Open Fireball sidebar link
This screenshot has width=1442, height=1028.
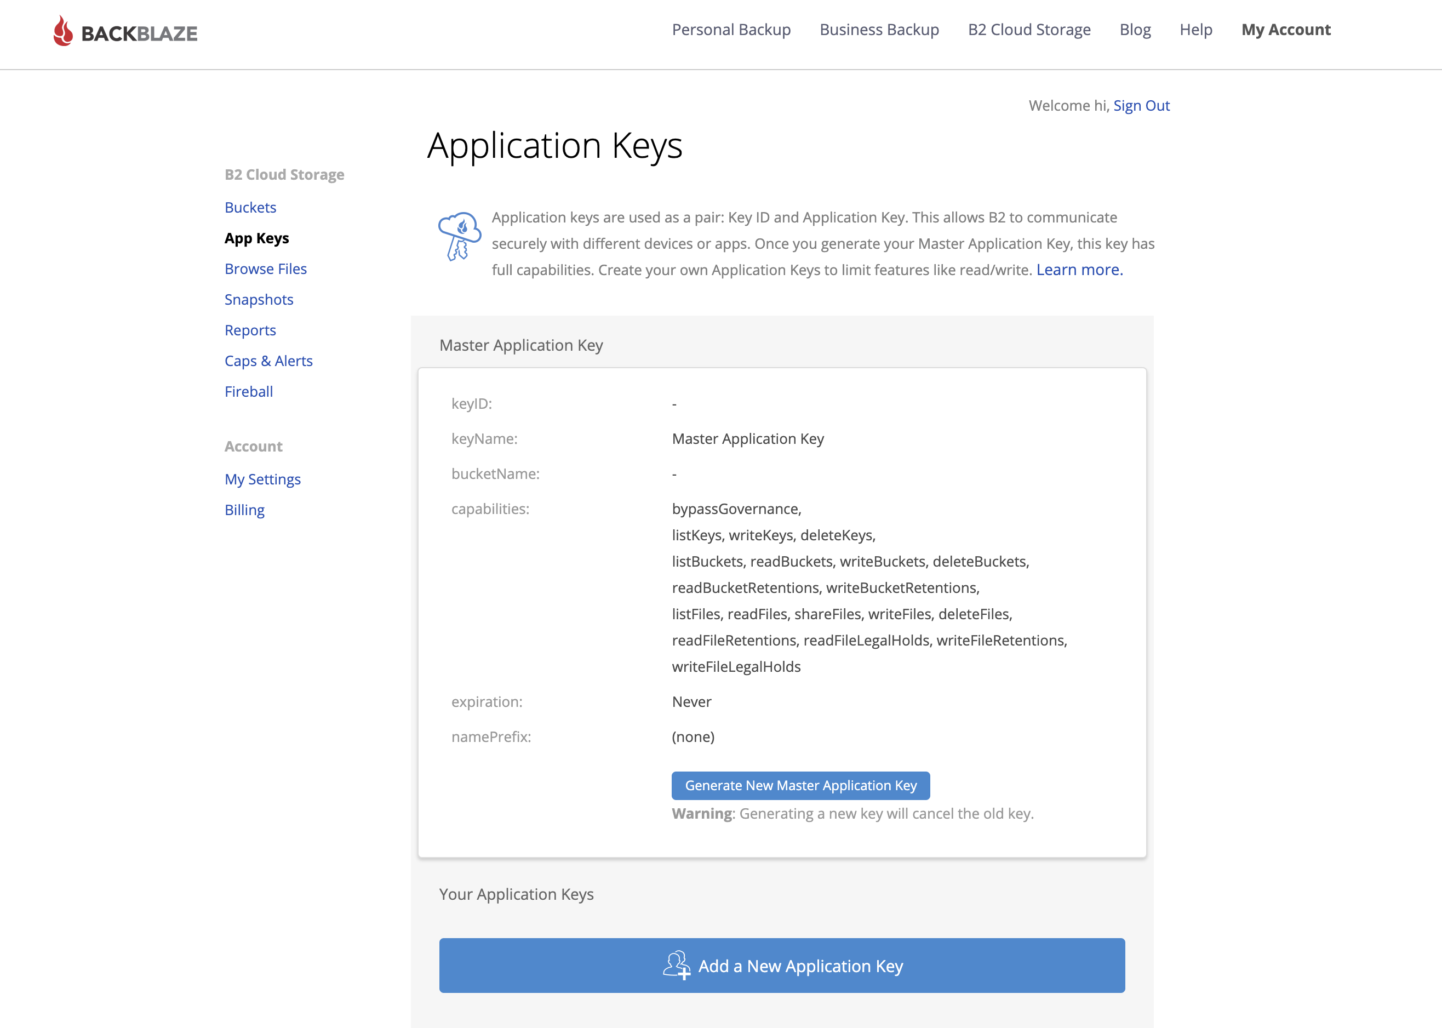point(249,392)
